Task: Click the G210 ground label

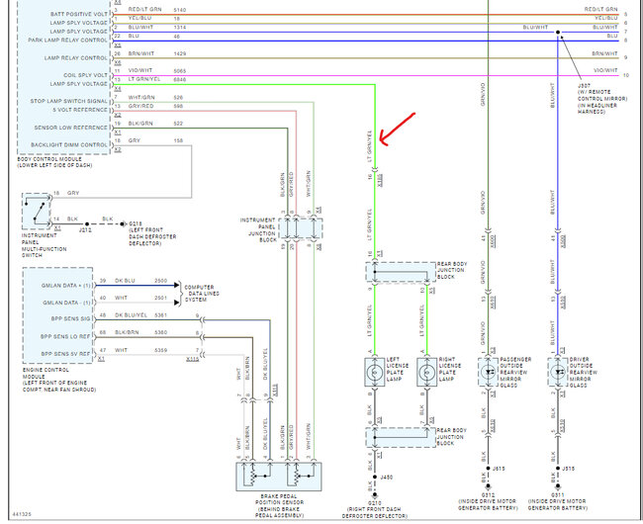Action: (375, 502)
